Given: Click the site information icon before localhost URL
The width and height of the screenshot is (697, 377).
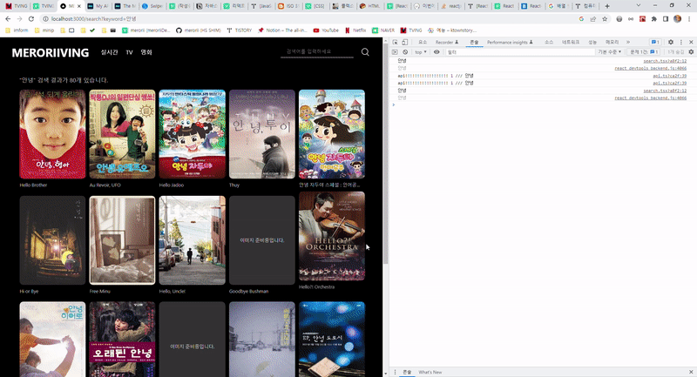Looking at the screenshot, I should pyautogui.click(x=45, y=19).
